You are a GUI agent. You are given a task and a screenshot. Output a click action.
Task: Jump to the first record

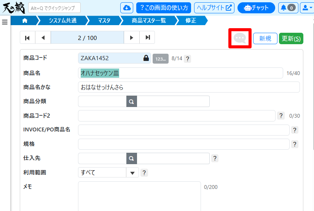[27, 38]
